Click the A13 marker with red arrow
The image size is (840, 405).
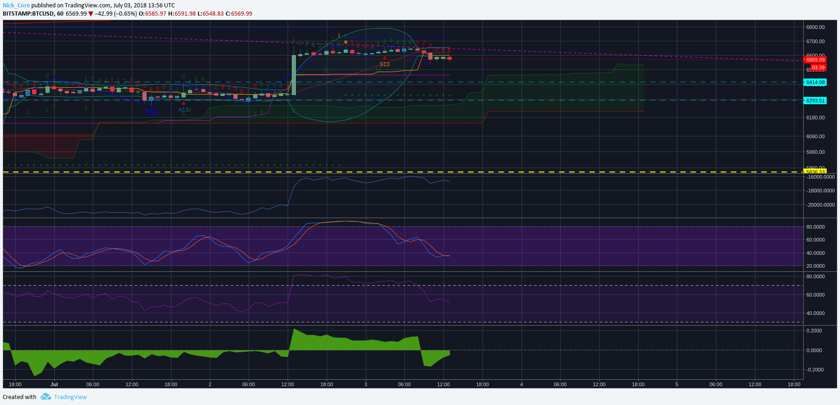pos(183,109)
